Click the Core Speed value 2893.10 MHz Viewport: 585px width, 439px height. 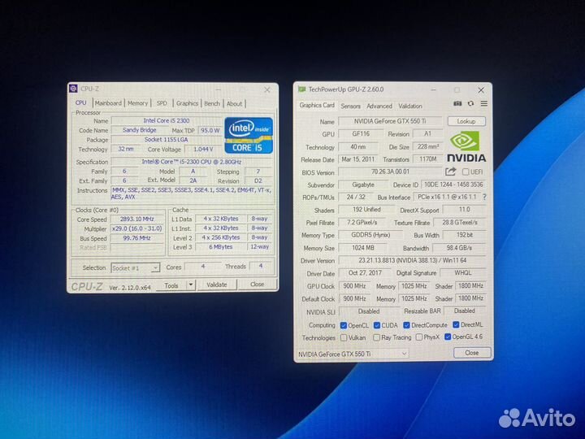pyautogui.click(x=137, y=219)
